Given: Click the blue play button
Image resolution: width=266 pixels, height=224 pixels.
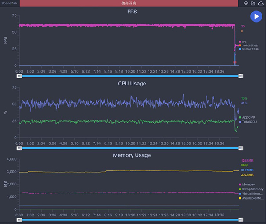Looking at the screenshot, I should coord(256,16).
